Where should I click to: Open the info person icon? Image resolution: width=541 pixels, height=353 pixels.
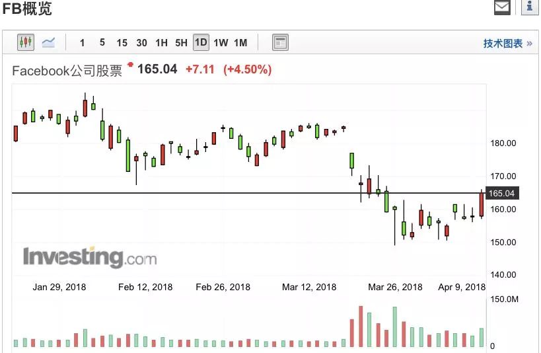tap(530, 7)
